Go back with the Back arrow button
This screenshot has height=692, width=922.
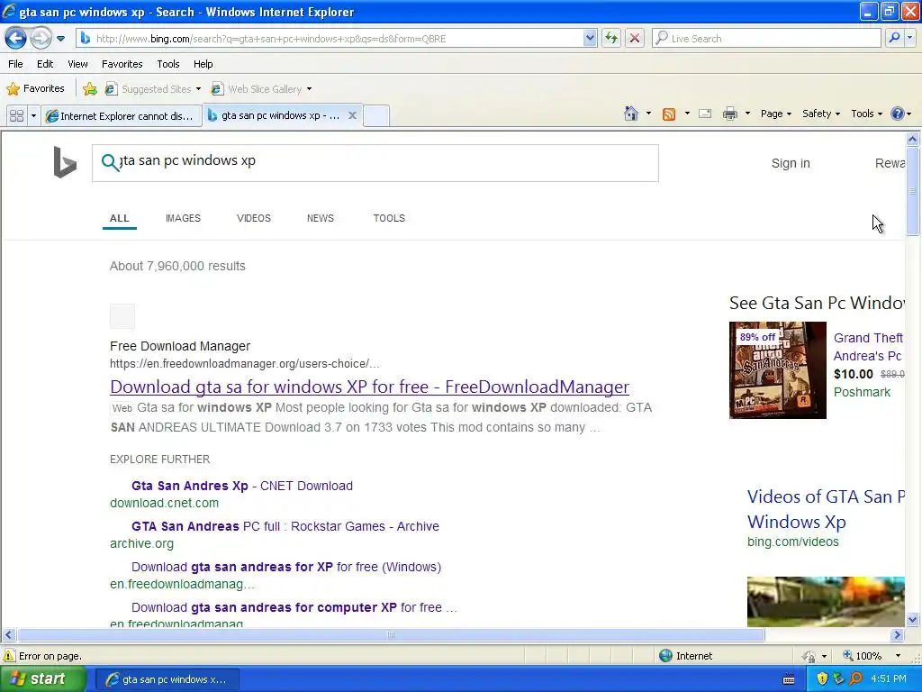click(x=16, y=39)
